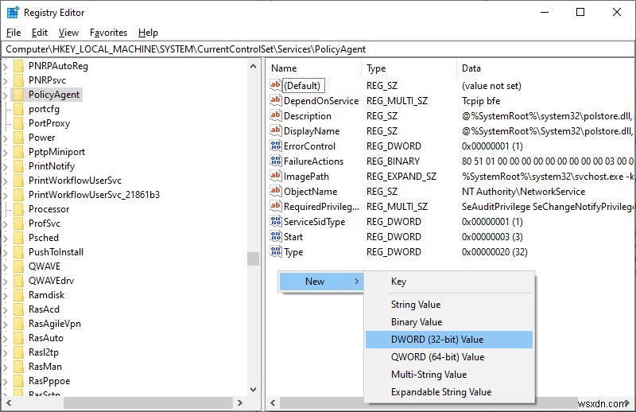Click the DWORD icon next to ServiceSidType

275,221
